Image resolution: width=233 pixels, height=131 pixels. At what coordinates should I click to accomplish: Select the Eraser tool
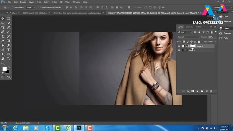(x=3, y=41)
